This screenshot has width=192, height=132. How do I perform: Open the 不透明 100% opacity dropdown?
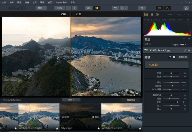[182, 44]
